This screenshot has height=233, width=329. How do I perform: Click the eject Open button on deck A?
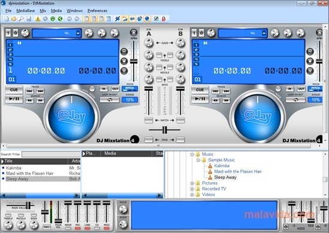click(x=134, y=32)
